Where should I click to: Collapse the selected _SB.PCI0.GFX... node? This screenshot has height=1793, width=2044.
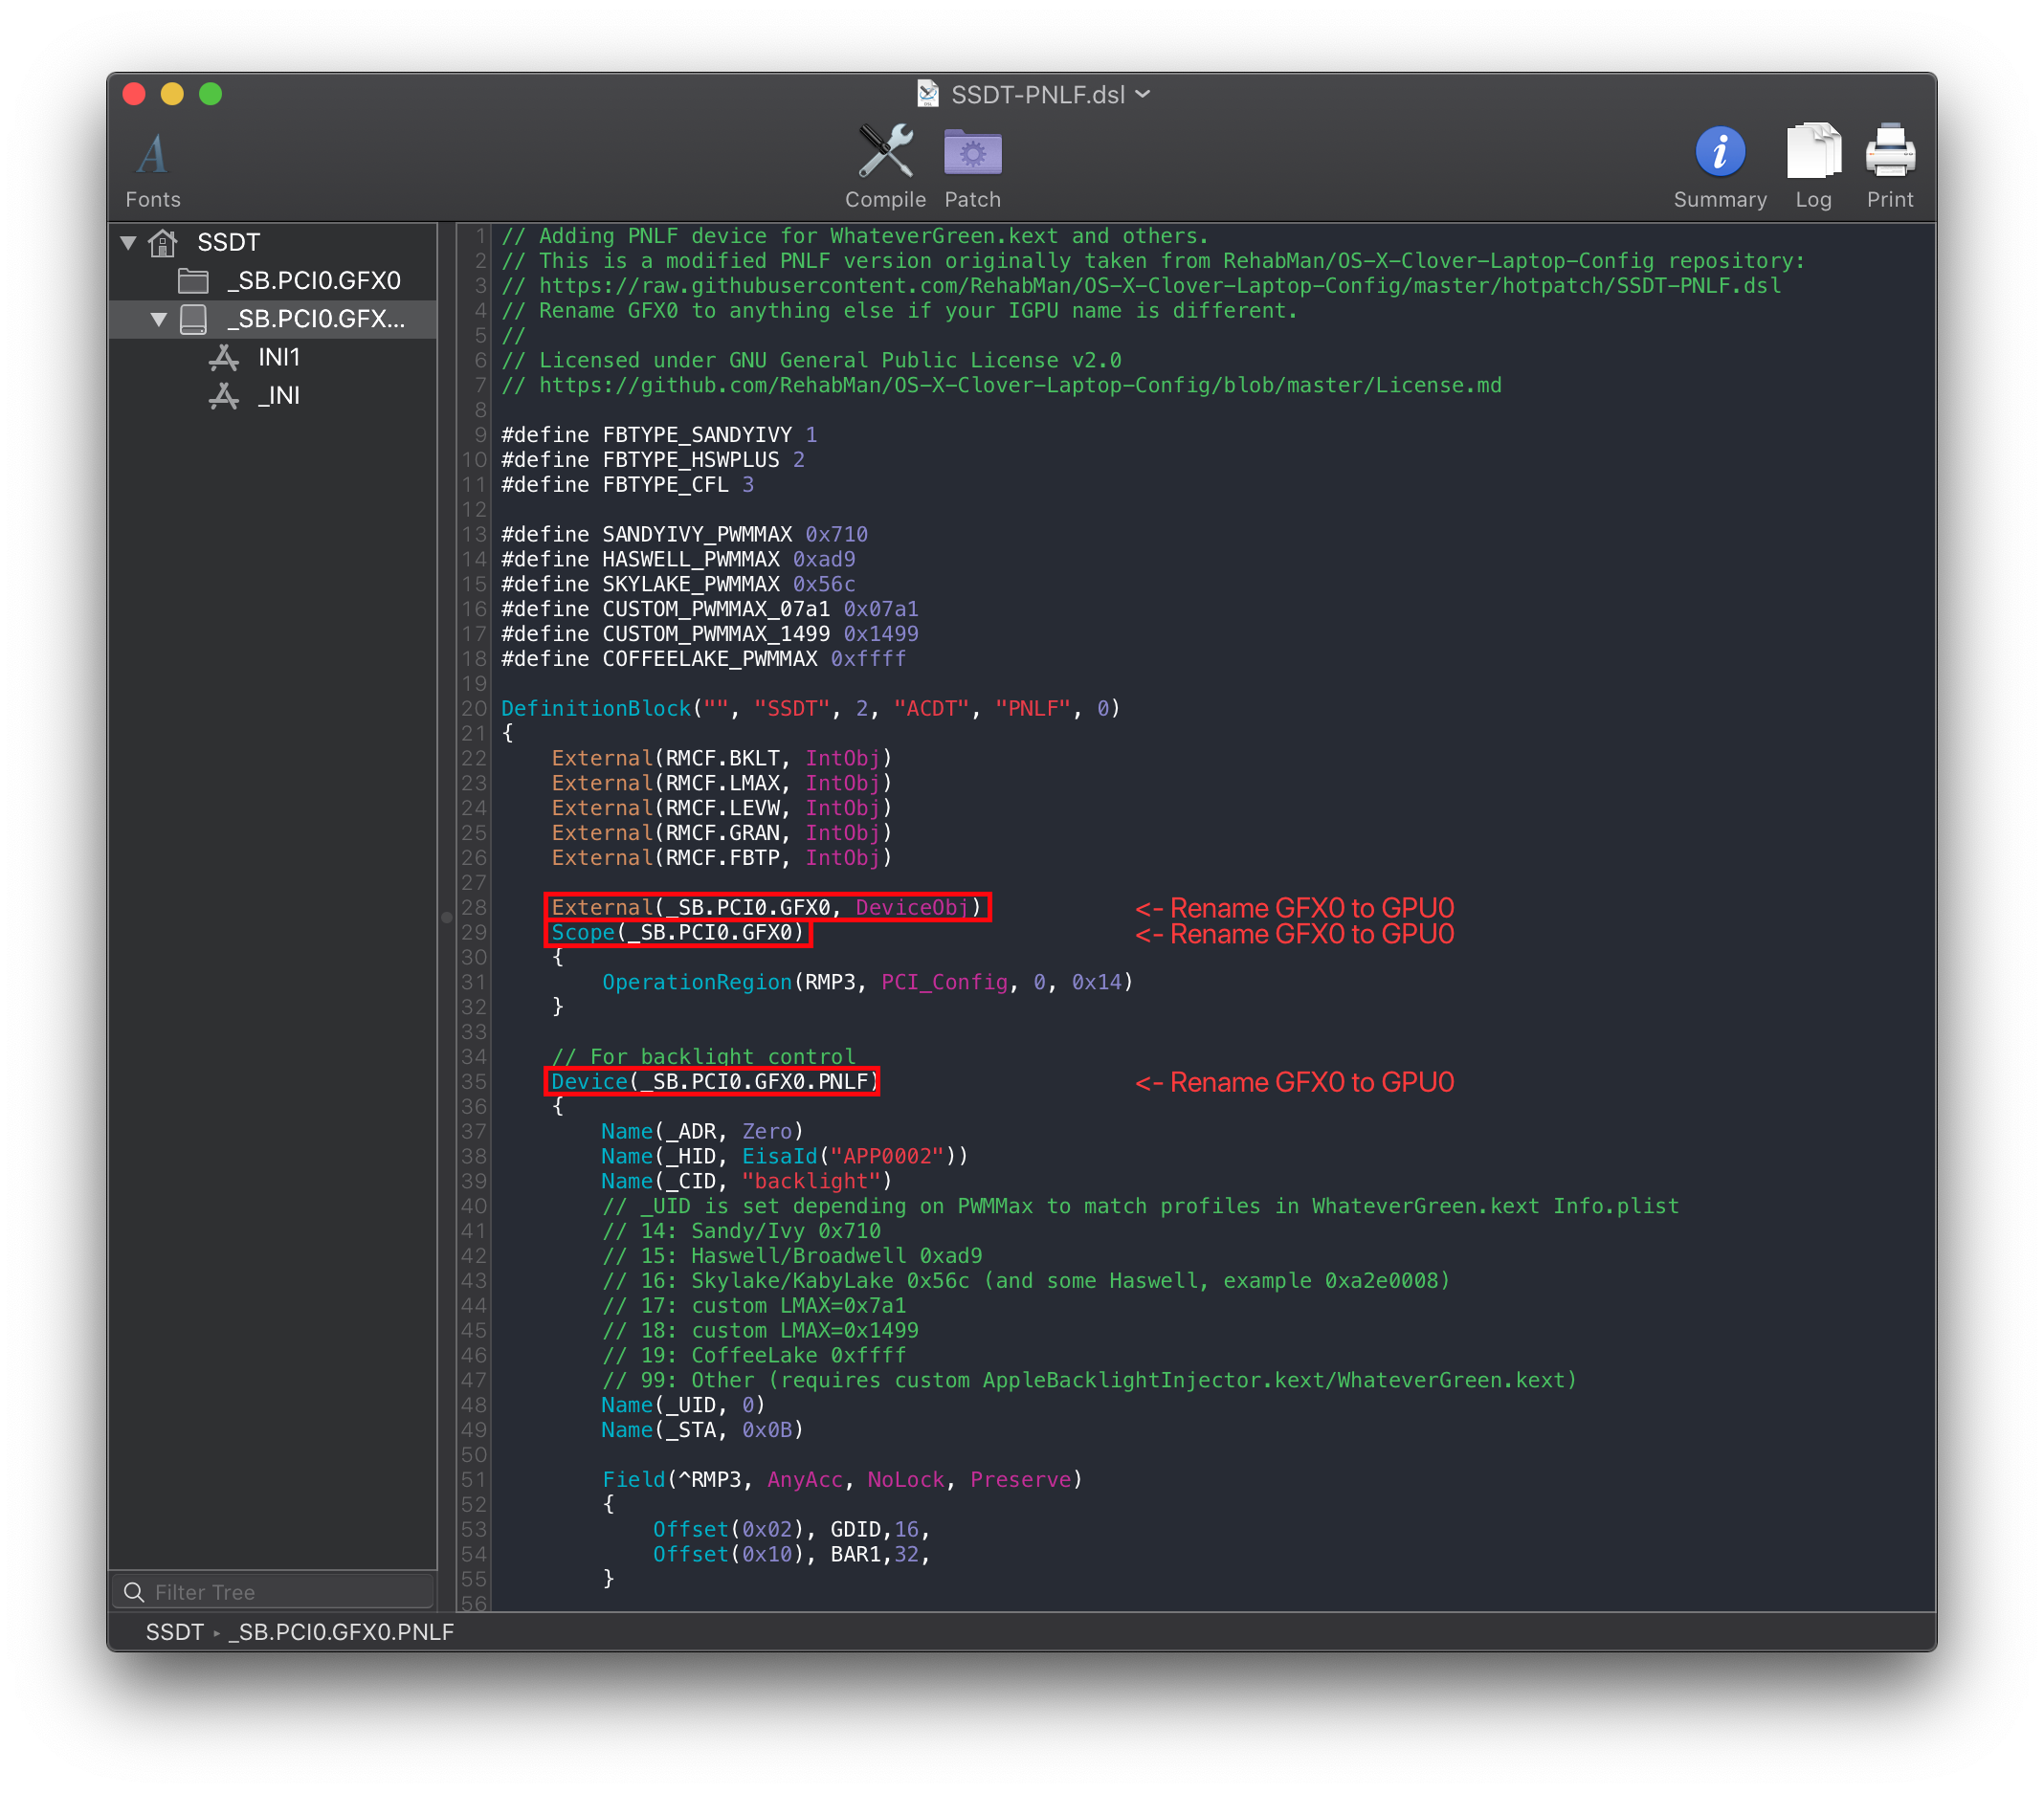(x=158, y=319)
